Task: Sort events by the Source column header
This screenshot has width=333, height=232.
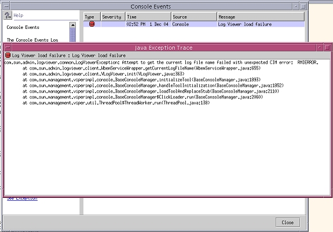Action: tap(194, 17)
